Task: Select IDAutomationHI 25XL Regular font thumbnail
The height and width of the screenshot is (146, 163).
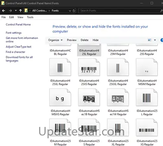Action: [60, 67]
